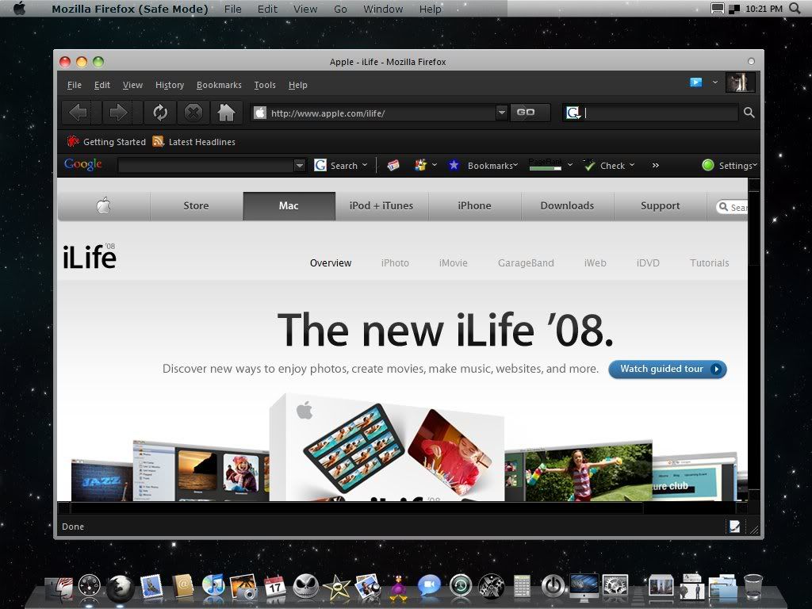
Task: Click the search magnifier next to the search box
Action: 749,113
